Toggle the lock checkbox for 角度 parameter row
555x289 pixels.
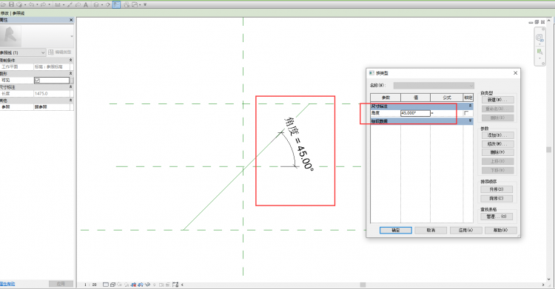click(466, 113)
